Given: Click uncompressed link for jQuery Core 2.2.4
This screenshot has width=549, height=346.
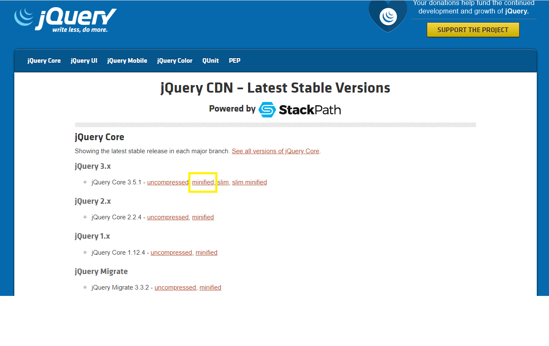Looking at the screenshot, I should tap(168, 217).
